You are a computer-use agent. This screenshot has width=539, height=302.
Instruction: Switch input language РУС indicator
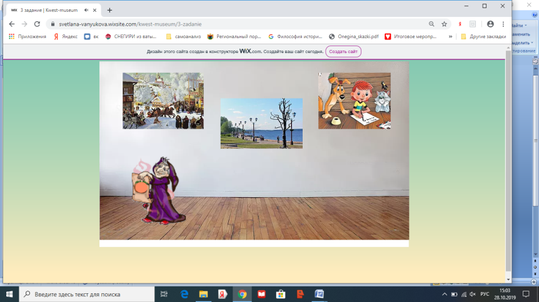tap(485, 294)
